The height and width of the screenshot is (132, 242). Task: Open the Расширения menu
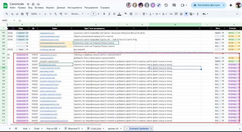[91, 8]
